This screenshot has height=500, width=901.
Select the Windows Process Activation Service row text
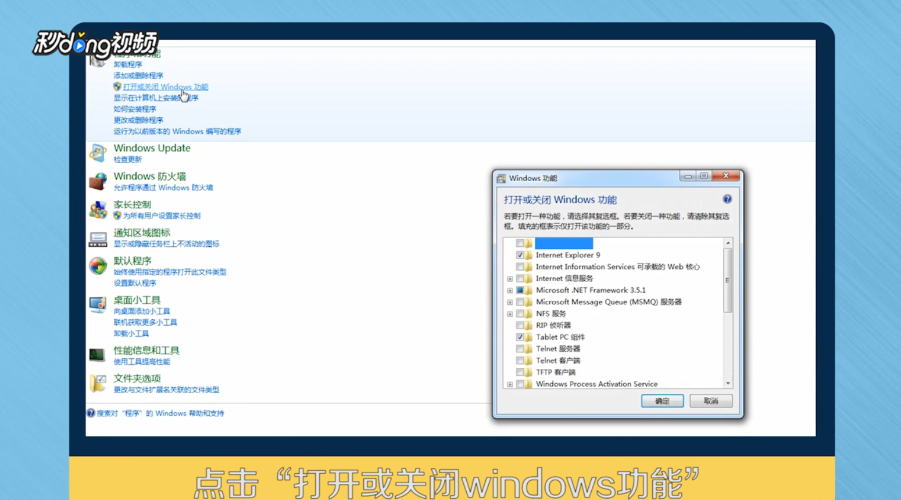tap(596, 384)
